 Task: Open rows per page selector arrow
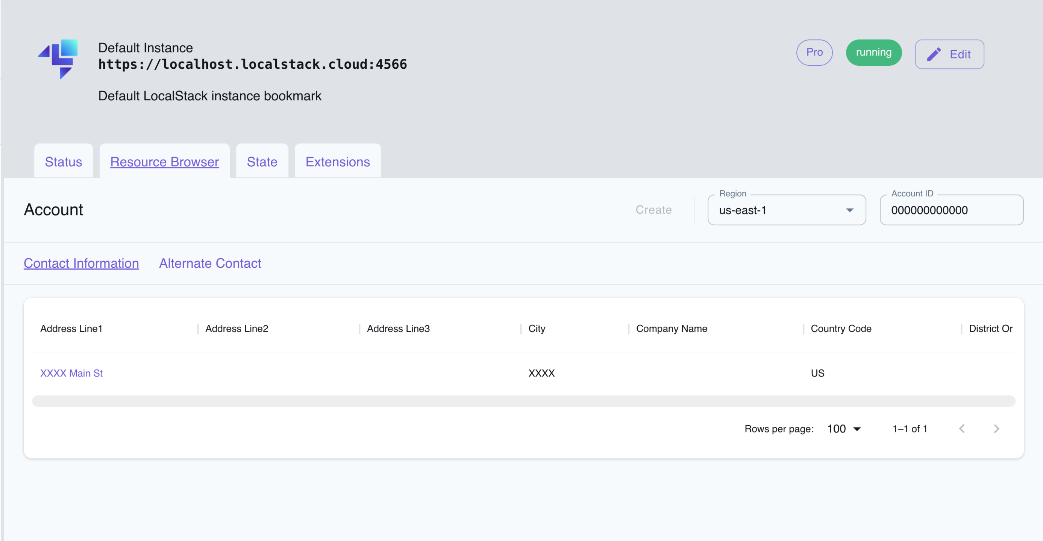point(857,429)
